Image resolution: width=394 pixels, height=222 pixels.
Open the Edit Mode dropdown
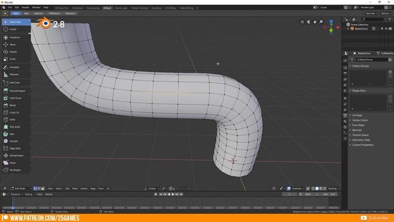point(21,189)
